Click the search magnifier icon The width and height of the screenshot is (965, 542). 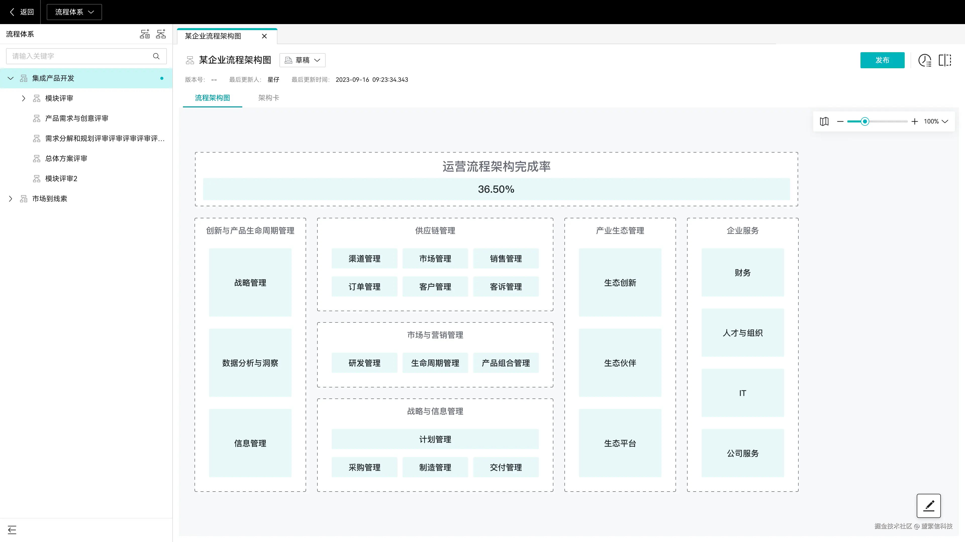point(156,56)
